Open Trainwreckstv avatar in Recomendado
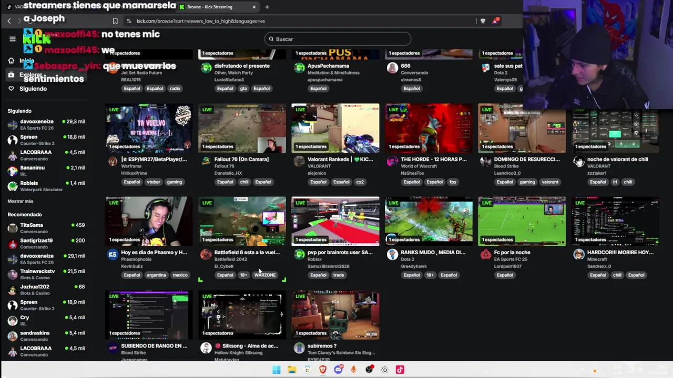 tap(13, 274)
